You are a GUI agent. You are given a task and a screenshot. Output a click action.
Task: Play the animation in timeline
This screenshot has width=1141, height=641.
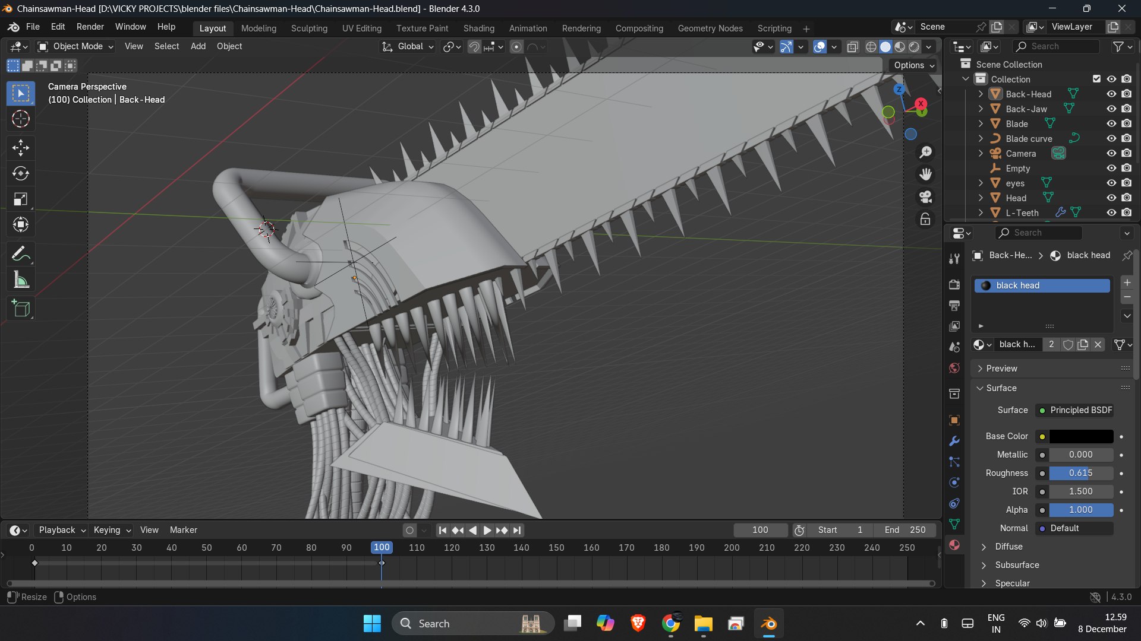487,530
